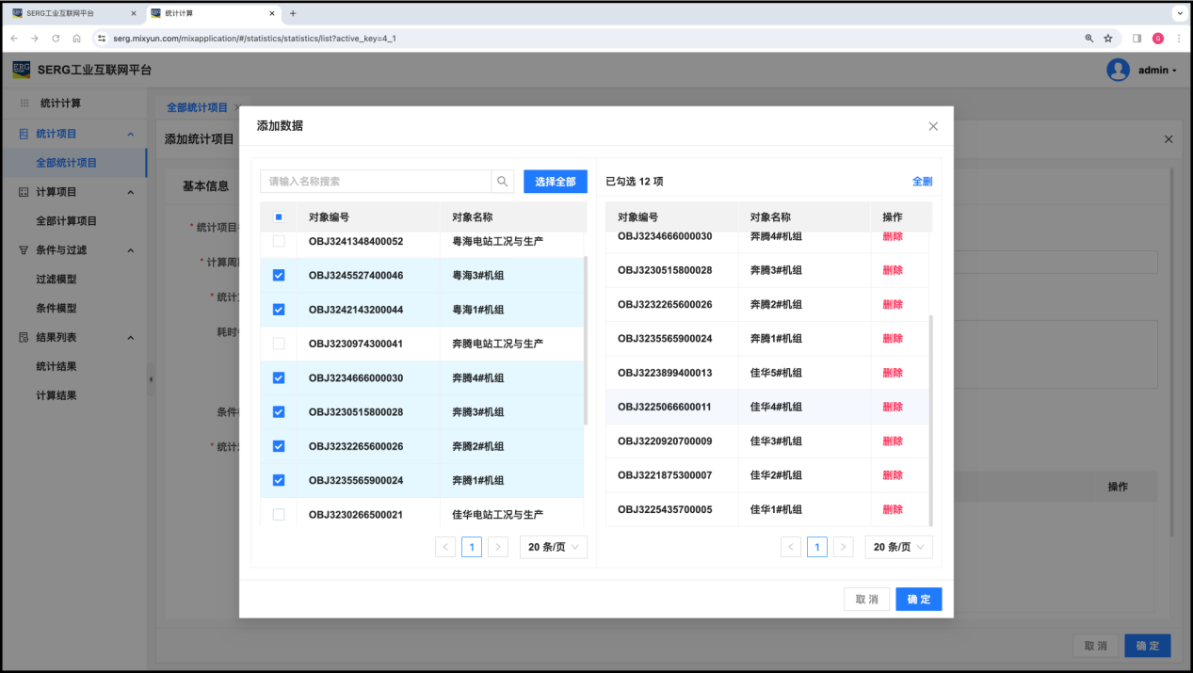Open left list 20 条/页 page size dropdown
The width and height of the screenshot is (1193, 673).
tap(553, 547)
